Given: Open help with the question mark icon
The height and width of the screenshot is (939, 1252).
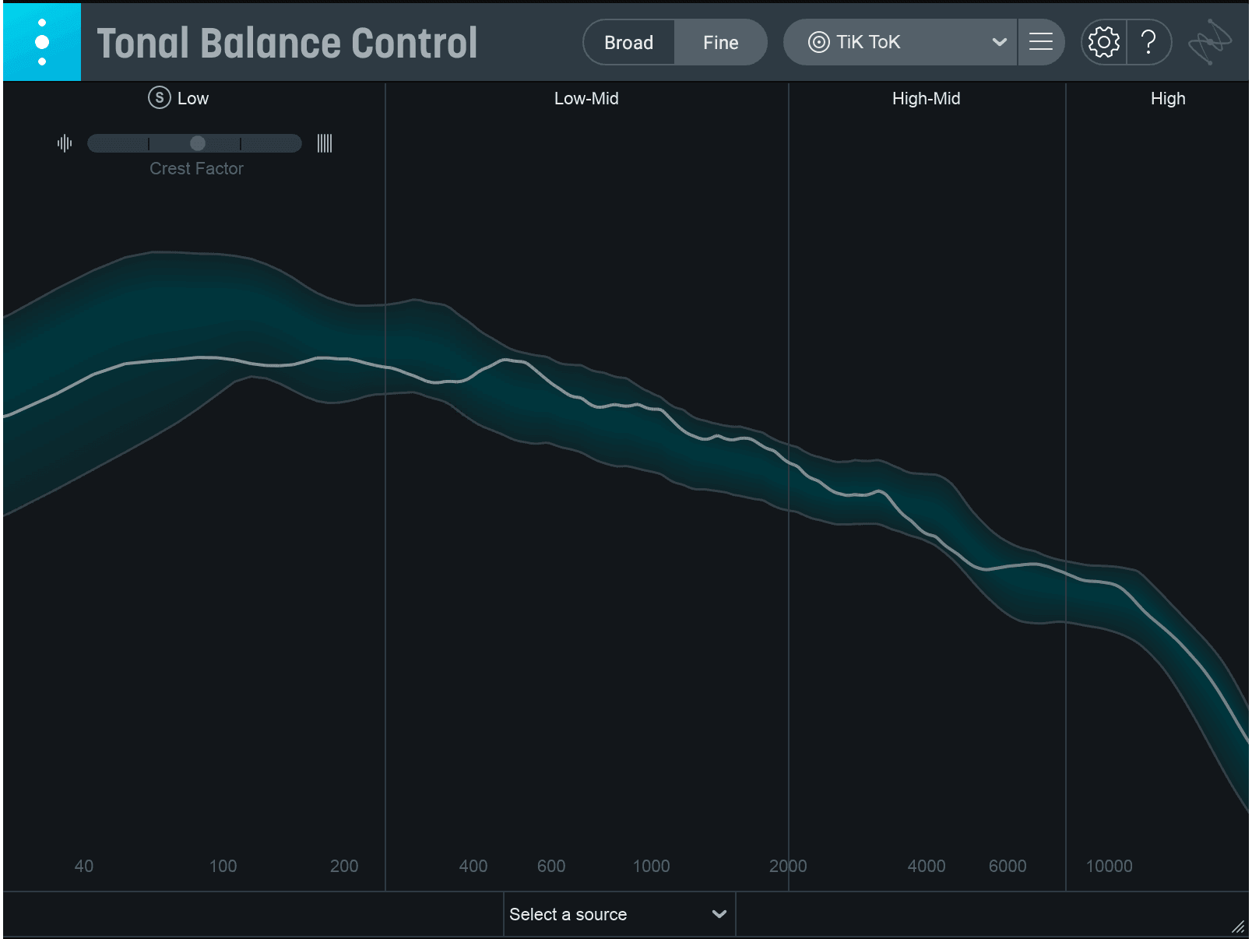Looking at the screenshot, I should coord(1148,42).
